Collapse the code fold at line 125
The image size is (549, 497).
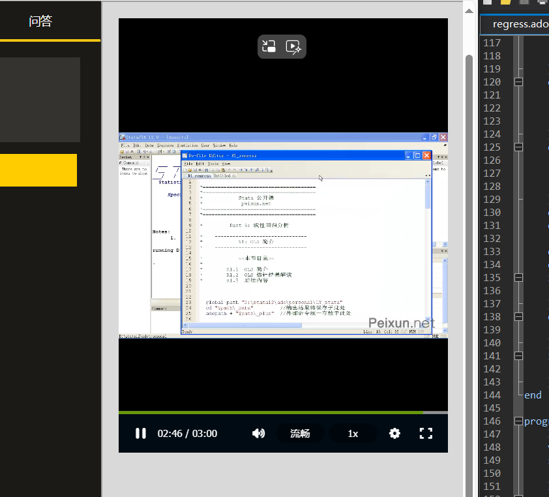(x=518, y=147)
